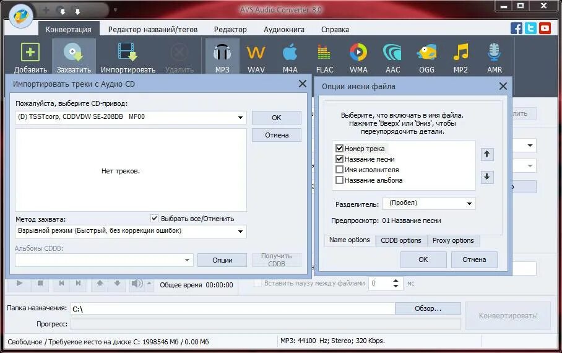
Task: Open the Редактор названий/тегов tab
Action: [x=153, y=30]
